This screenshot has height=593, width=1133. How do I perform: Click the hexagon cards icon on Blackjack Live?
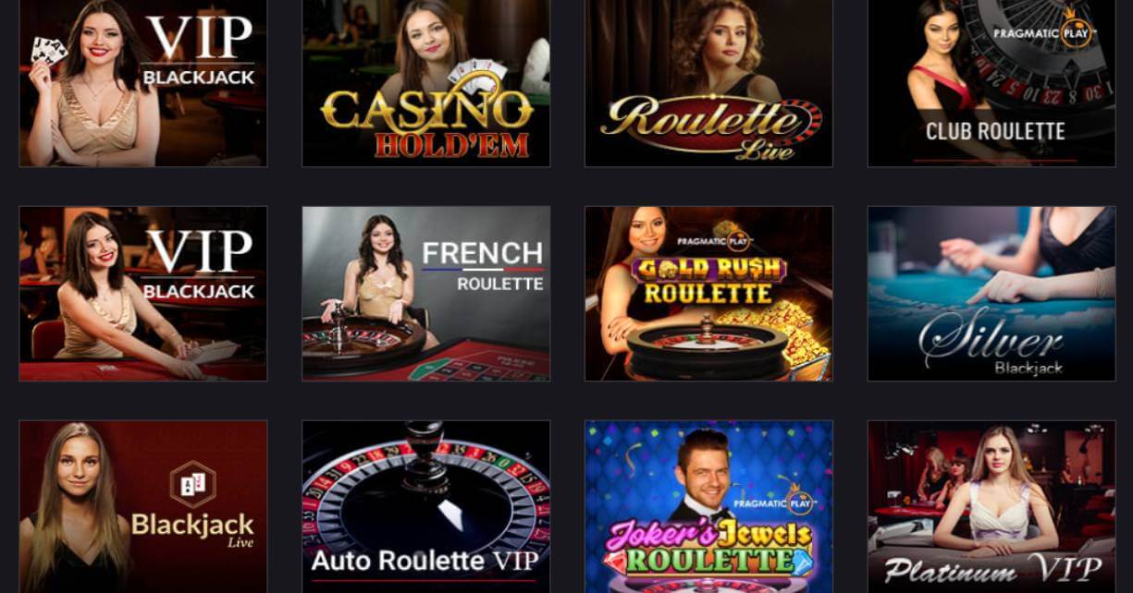tap(192, 484)
